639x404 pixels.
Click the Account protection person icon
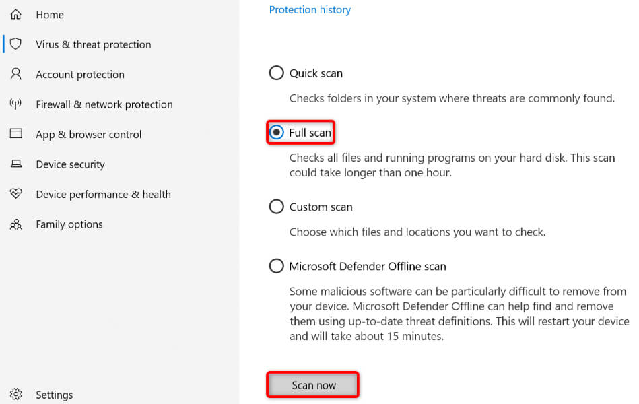[x=16, y=74]
